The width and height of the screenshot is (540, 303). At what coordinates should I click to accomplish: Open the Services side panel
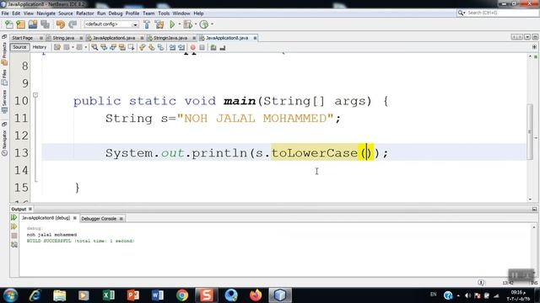point(4,101)
